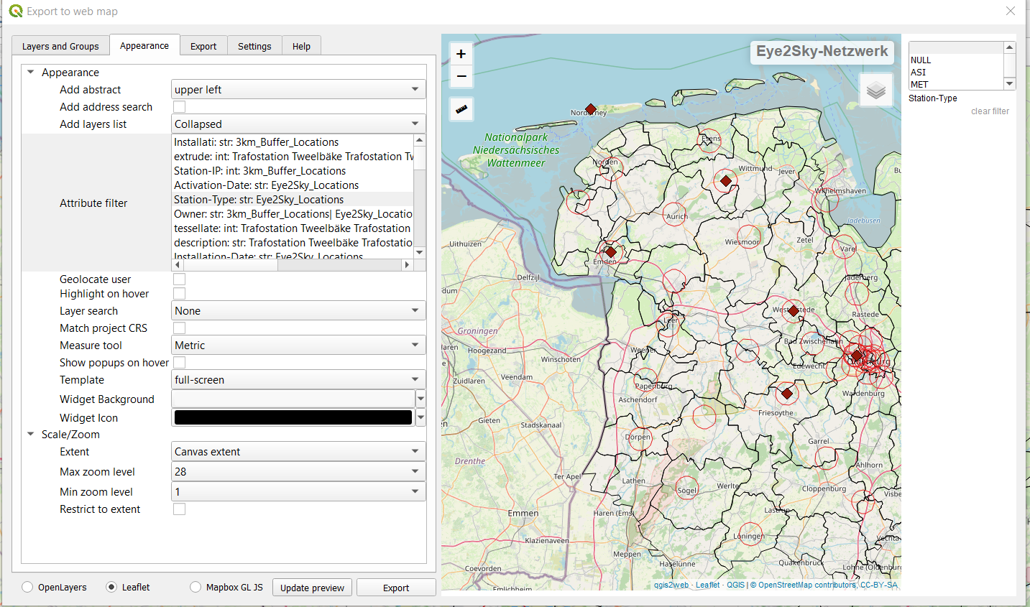This screenshot has height=607, width=1030.
Task: Zoom out on the map preview
Action: pos(461,75)
